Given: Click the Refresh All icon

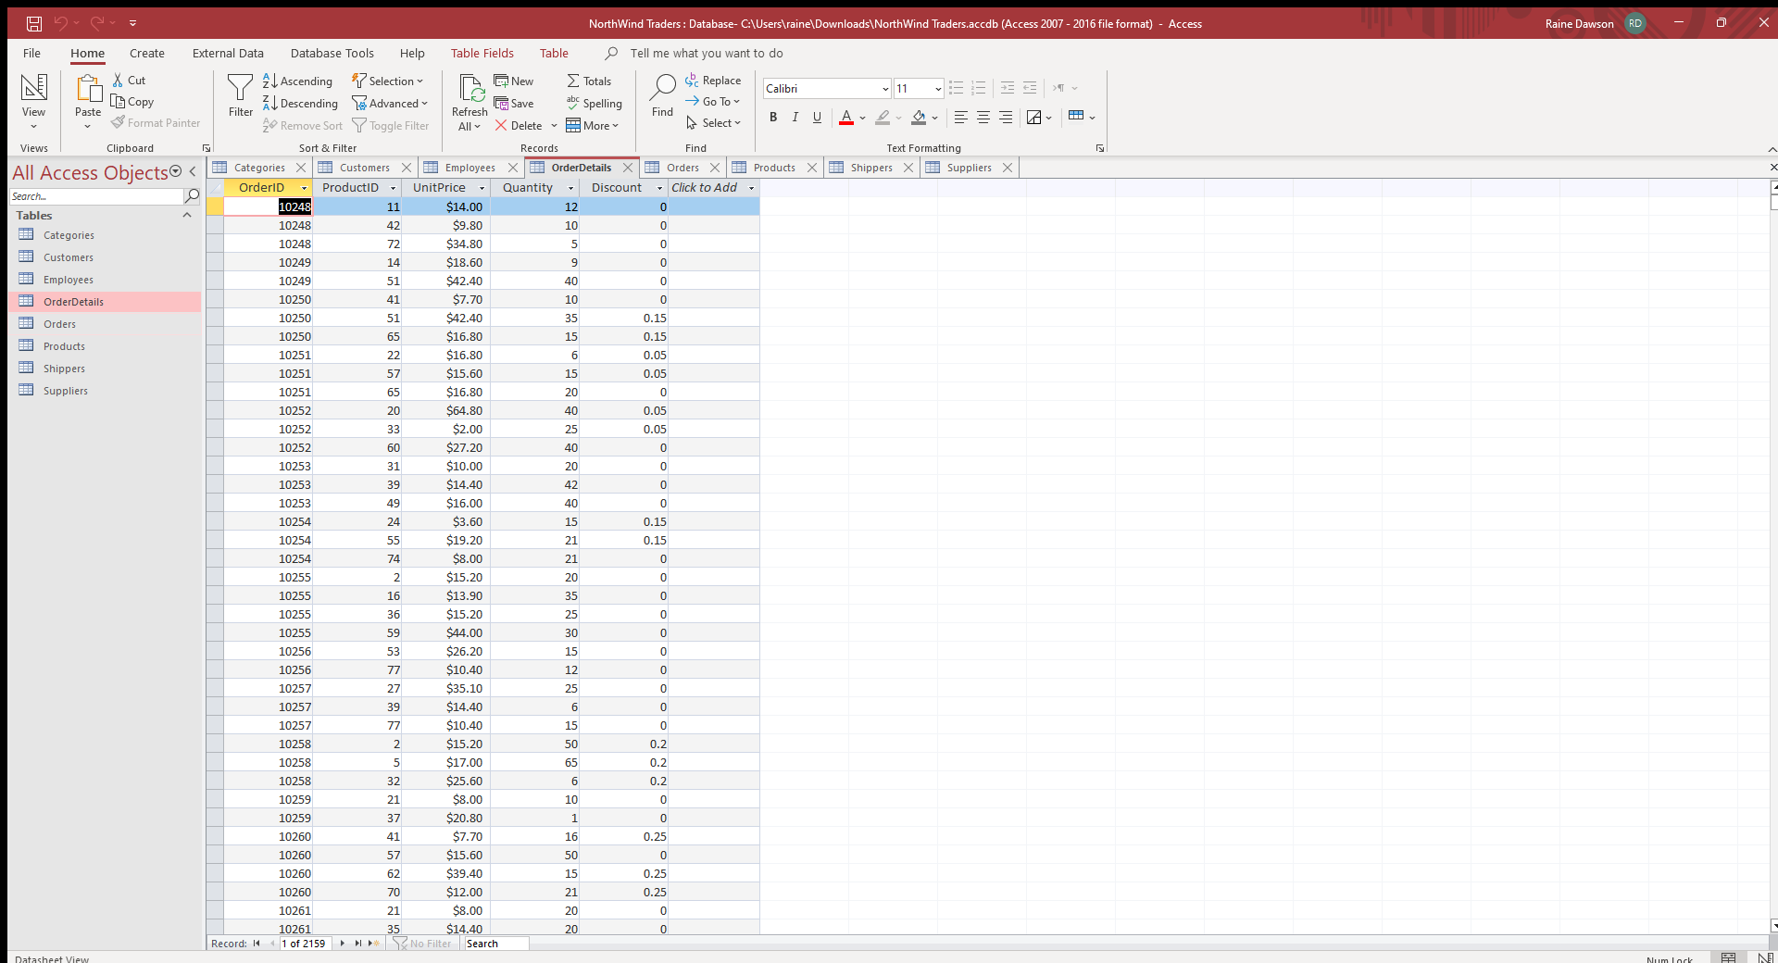Looking at the screenshot, I should coord(470,90).
